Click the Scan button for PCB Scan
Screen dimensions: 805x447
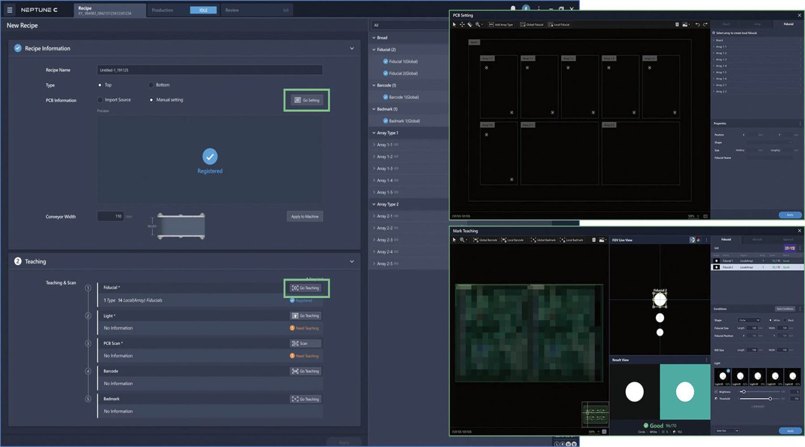(306, 343)
